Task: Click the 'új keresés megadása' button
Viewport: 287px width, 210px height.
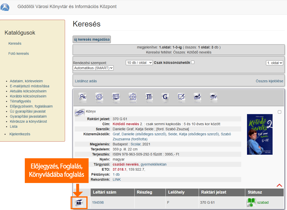Action: [92, 39]
